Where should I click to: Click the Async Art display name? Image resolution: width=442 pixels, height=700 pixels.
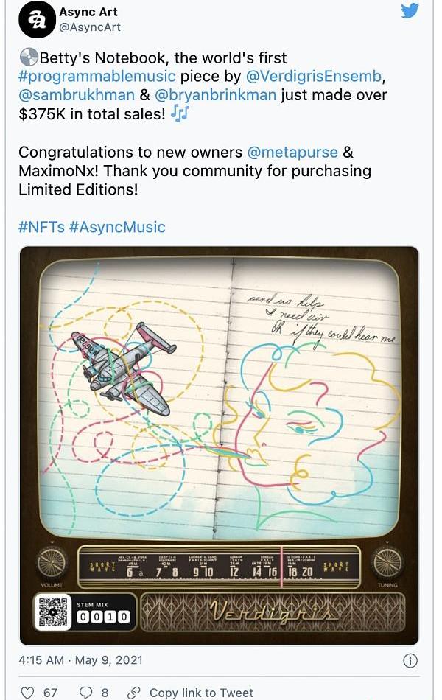88,12
